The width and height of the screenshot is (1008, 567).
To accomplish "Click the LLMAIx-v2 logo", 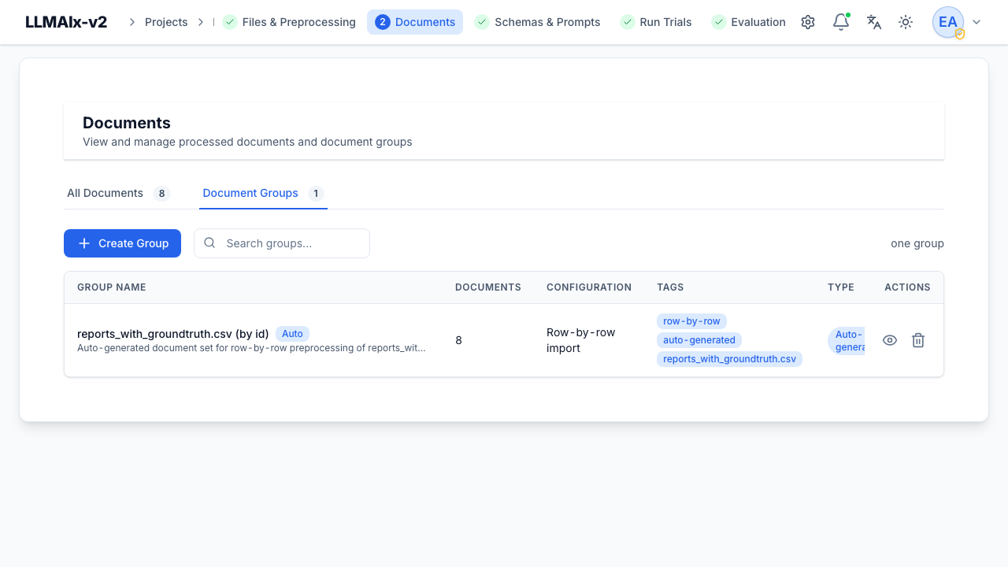I will click(x=66, y=22).
